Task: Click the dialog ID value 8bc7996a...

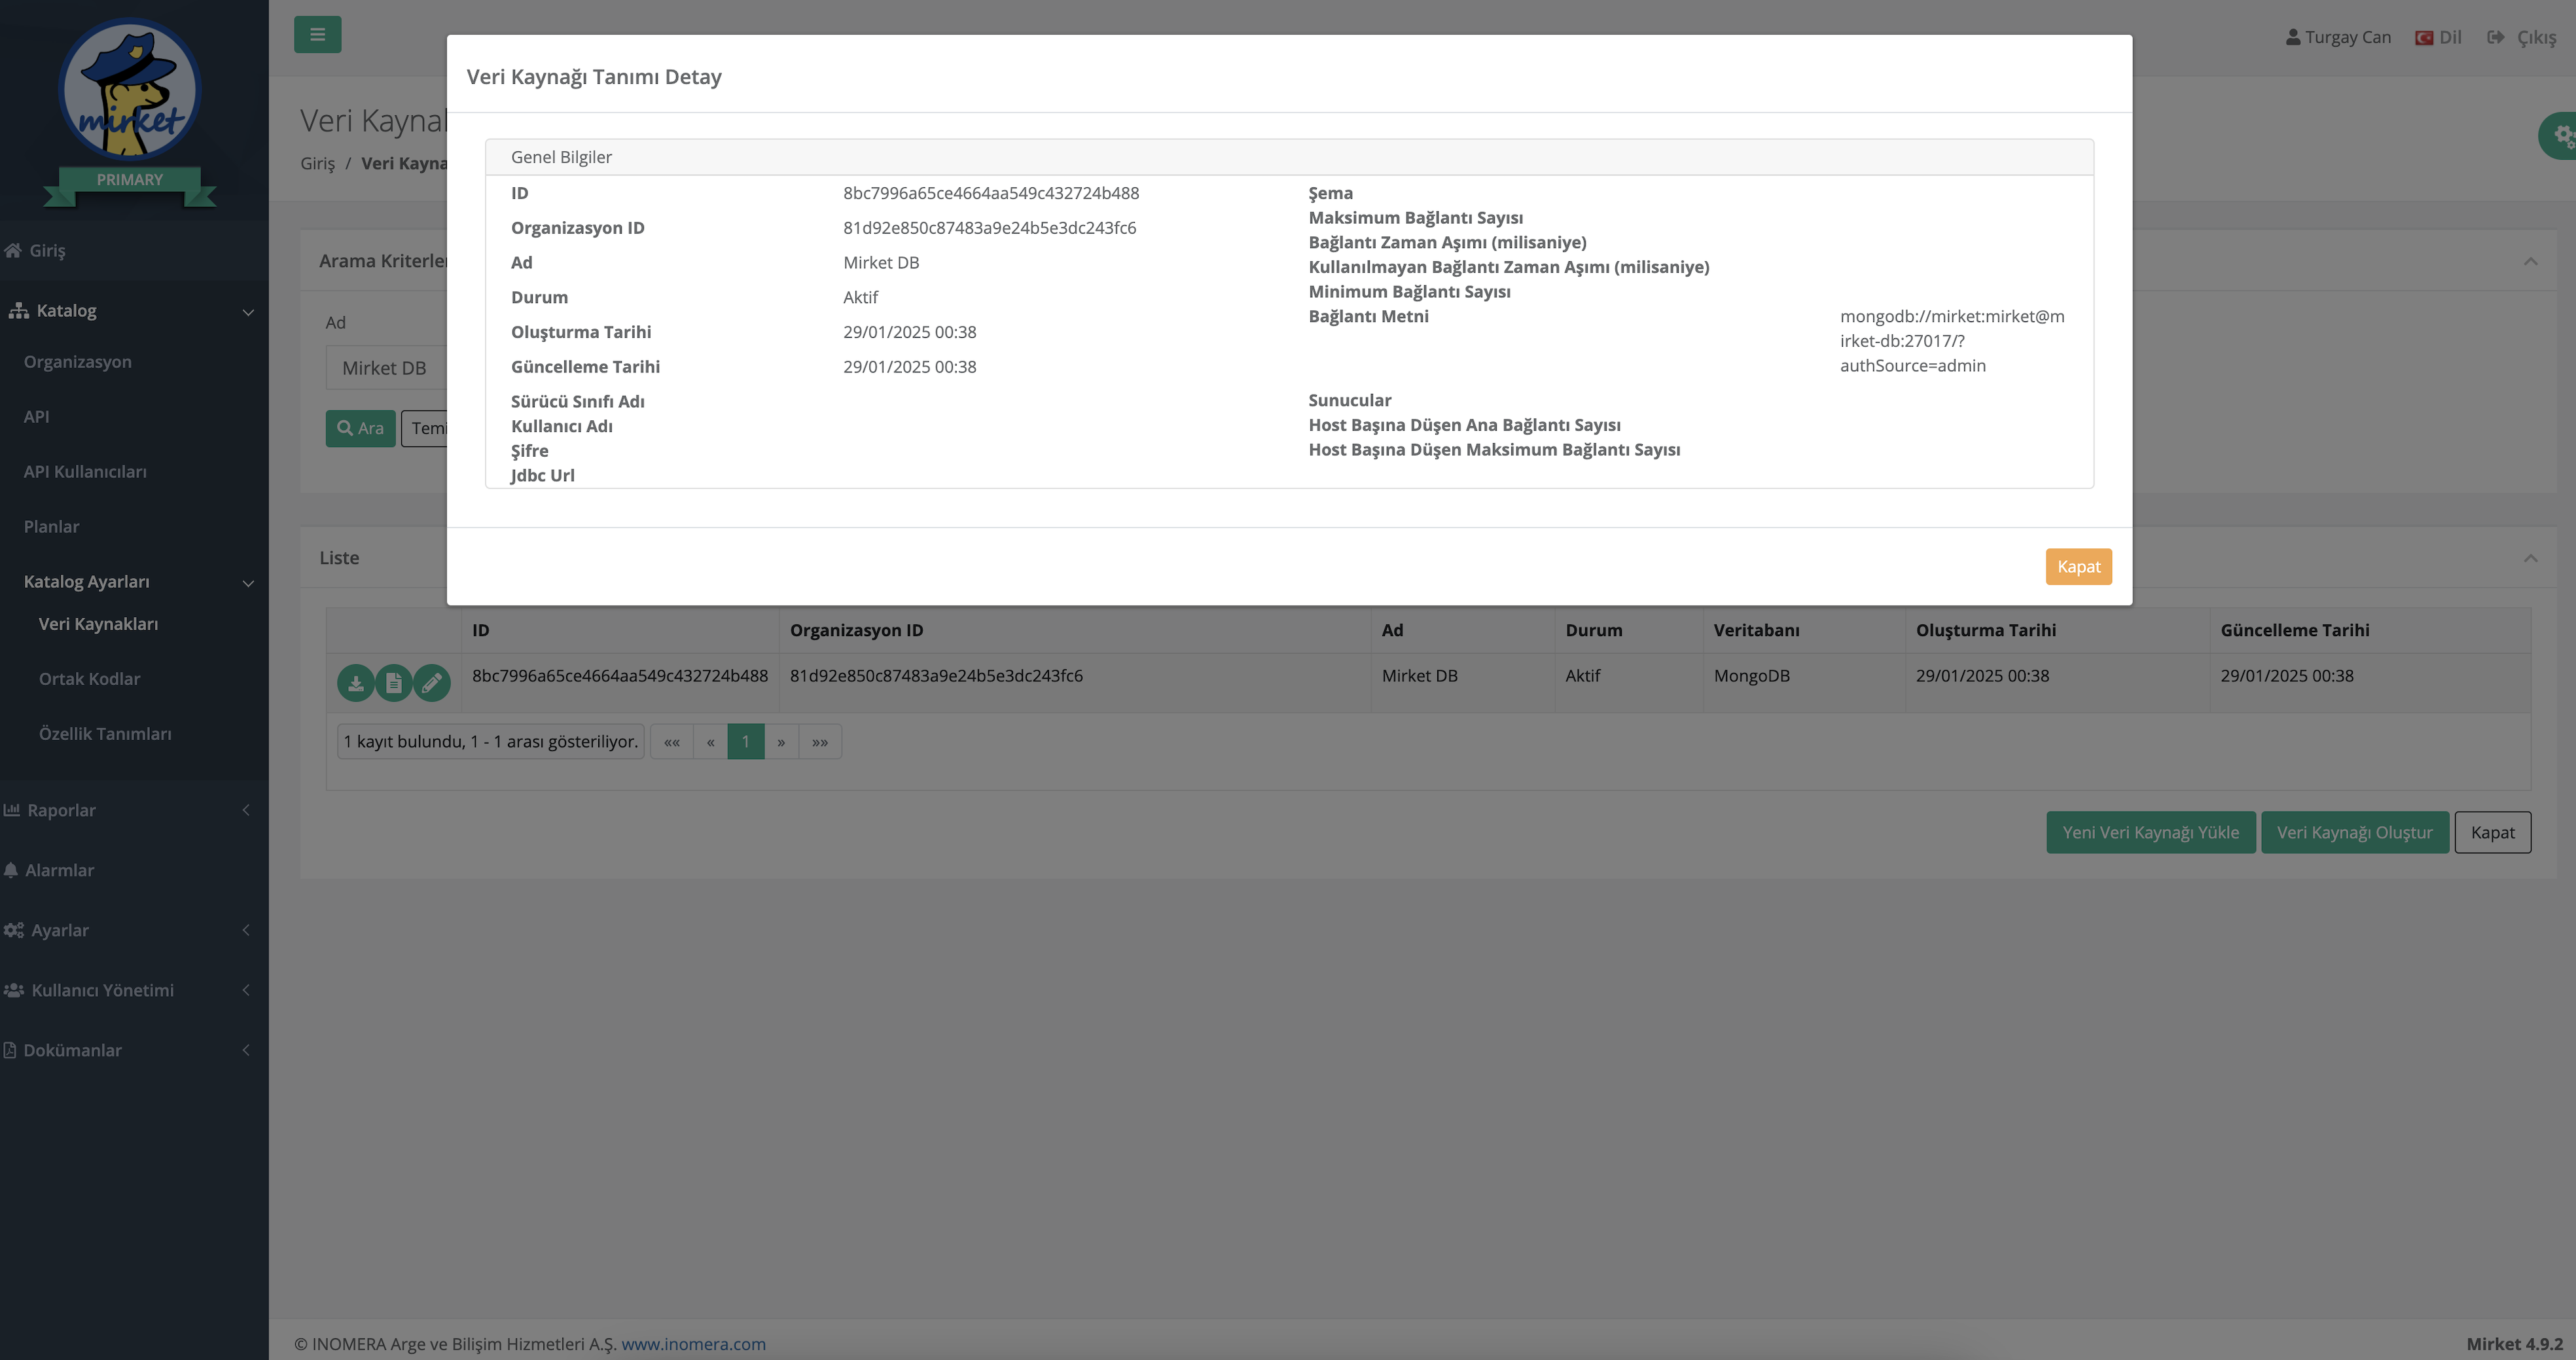Action: tap(991, 193)
